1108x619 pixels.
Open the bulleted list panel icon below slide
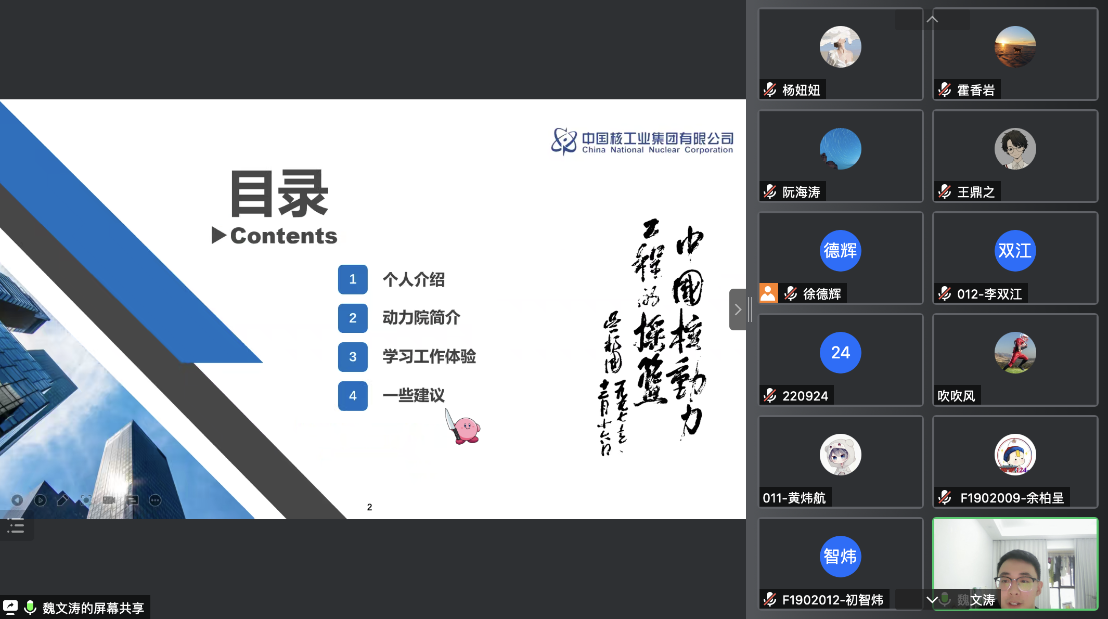click(16, 526)
